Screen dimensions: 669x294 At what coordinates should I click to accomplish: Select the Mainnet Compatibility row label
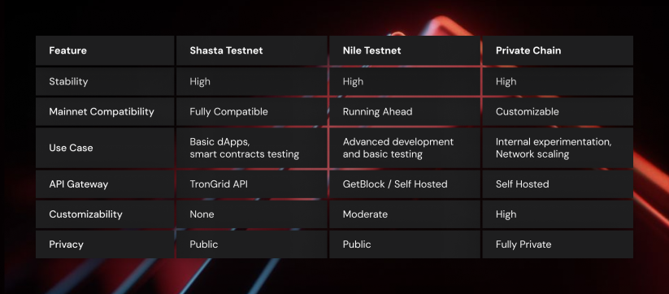tap(105, 111)
